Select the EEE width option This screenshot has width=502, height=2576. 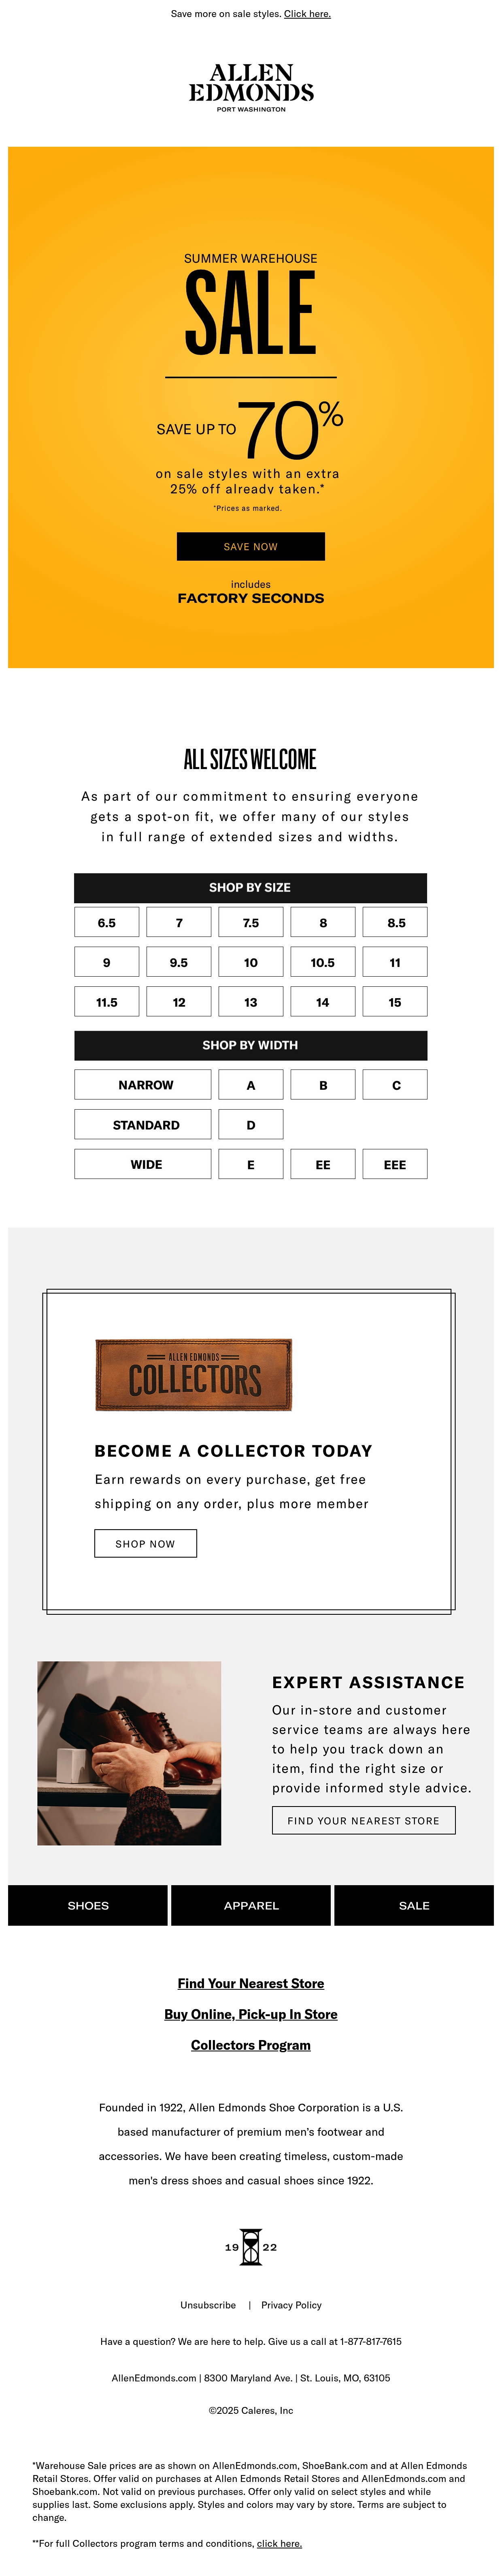(x=394, y=1164)
